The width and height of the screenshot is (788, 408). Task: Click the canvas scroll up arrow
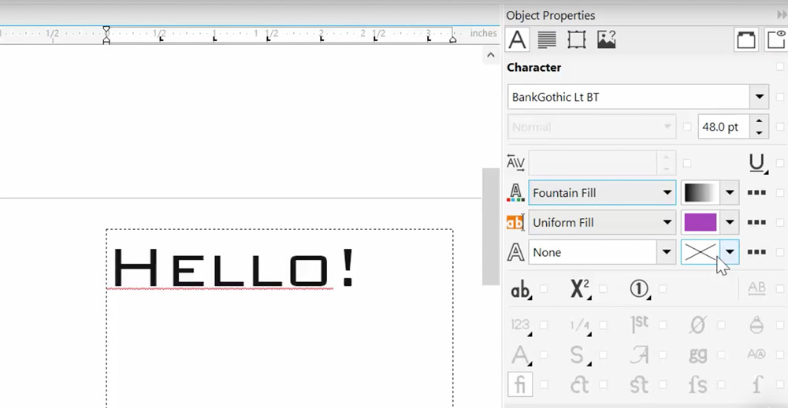(x=490, y=55)
